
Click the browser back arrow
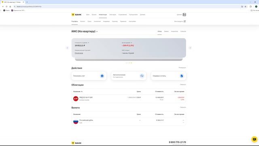(x=3, y=6)
